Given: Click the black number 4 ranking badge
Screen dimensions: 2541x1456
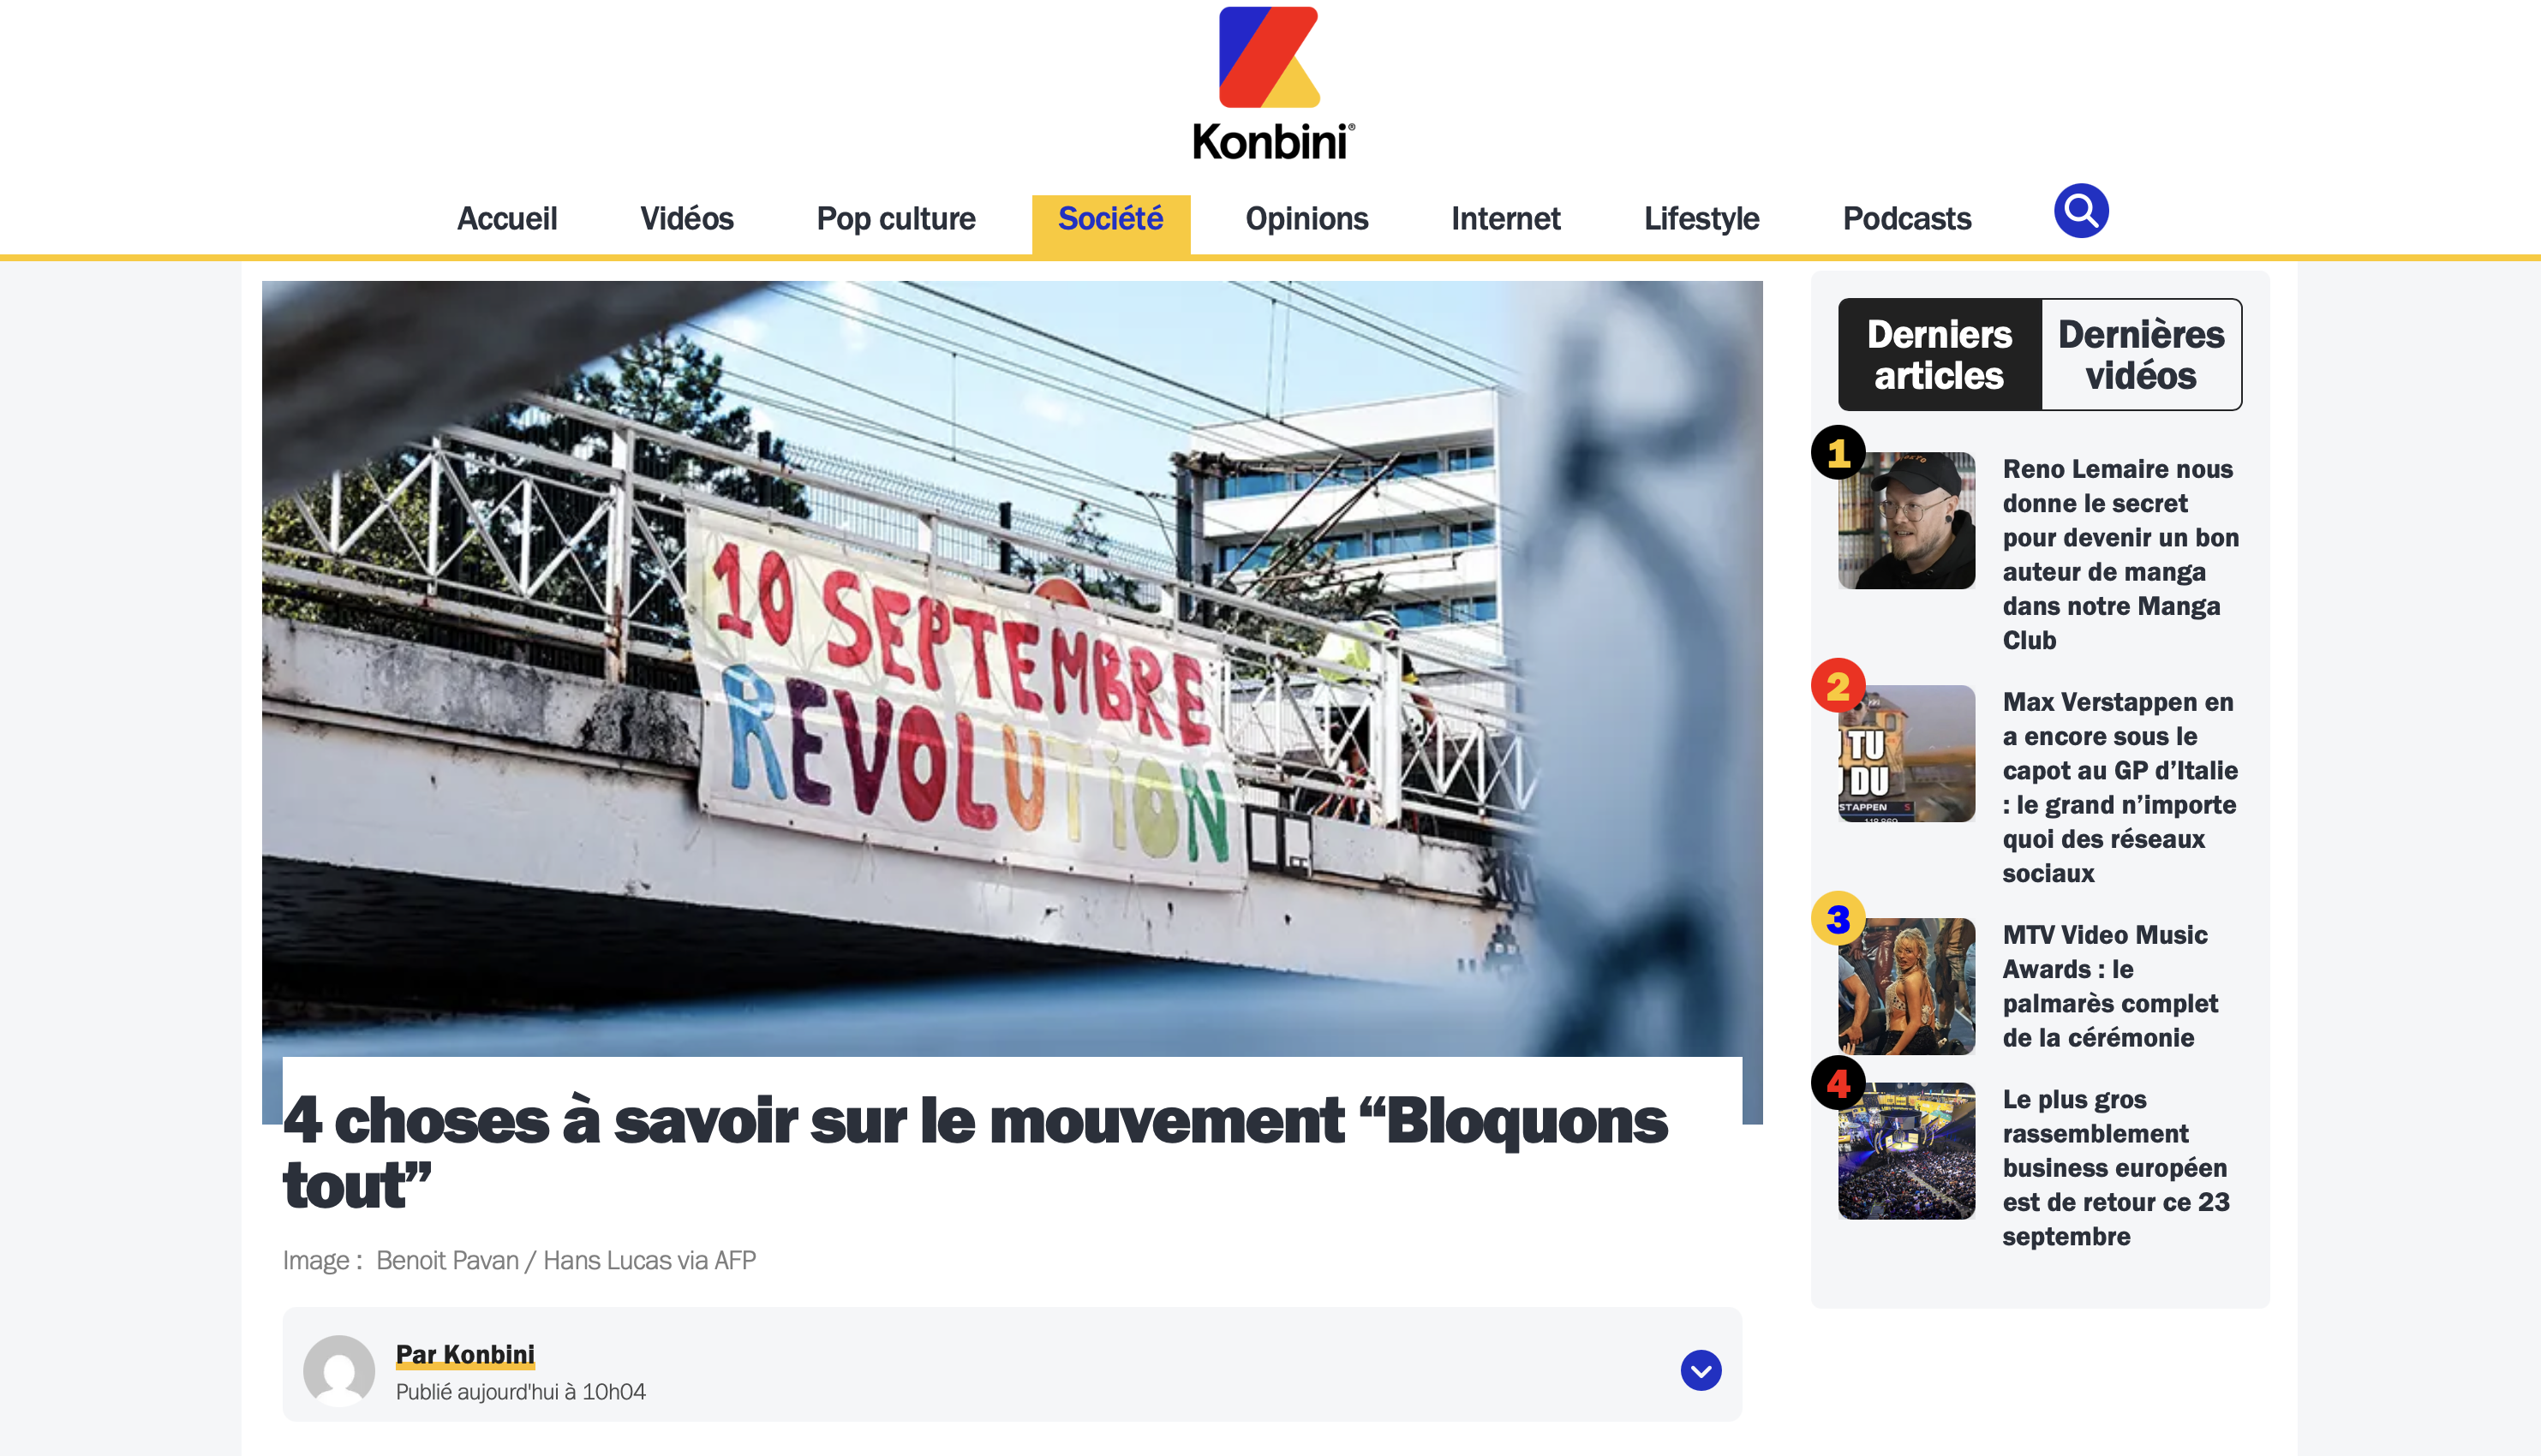Looking at the screenshot, I should pyautogui.click(x=1838, y=1083).
